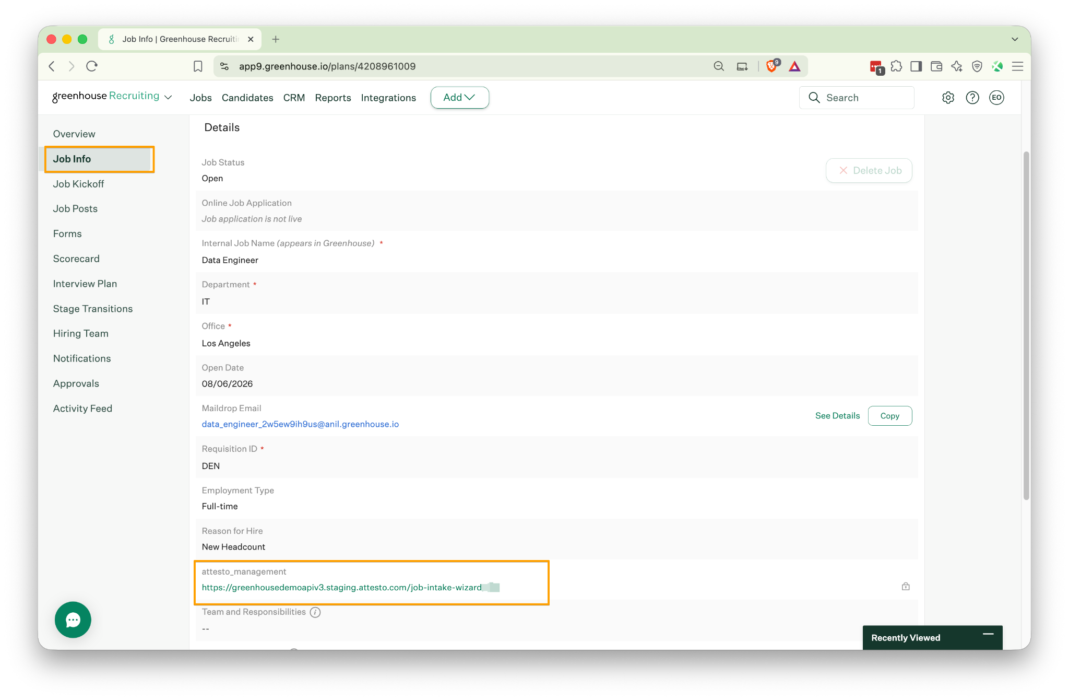The width and height of the screenshot is (1069, 700).
Task: Click the data_engineer maildrop email link
Action: [x=300, y=424]
